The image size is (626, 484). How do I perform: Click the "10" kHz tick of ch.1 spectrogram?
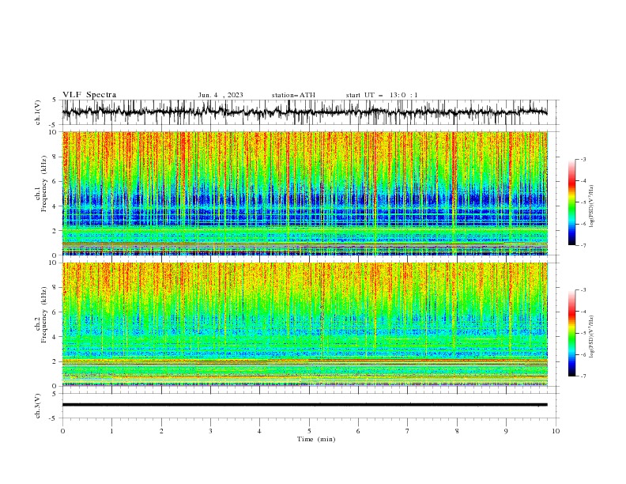tap(53, 132)
